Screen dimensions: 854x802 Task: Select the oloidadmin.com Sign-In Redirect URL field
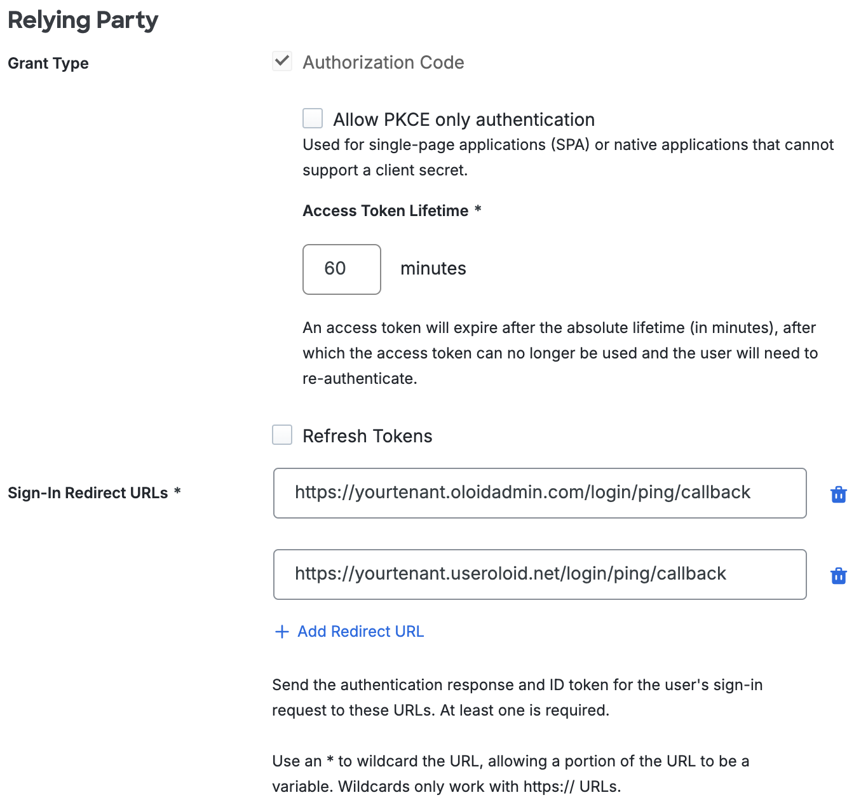click(x=539, y=493)
